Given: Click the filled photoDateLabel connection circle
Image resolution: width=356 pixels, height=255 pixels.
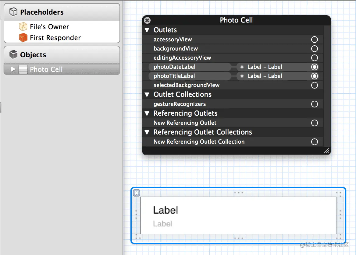Looking at the screenshot, I should coord(315,67).
